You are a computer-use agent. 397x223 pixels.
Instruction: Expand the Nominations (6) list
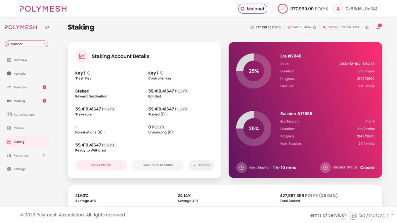pyautogui.click(x=105, y=132)
